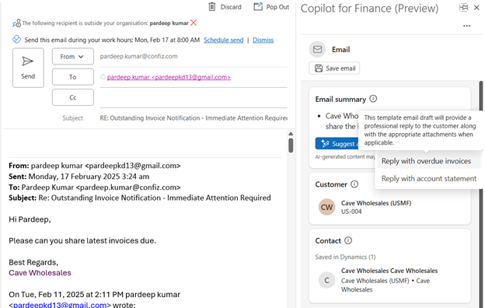Pin the Copilot for Finance pane
The width and height of the screenshot is (485, 308).
(x=463, y=8)
